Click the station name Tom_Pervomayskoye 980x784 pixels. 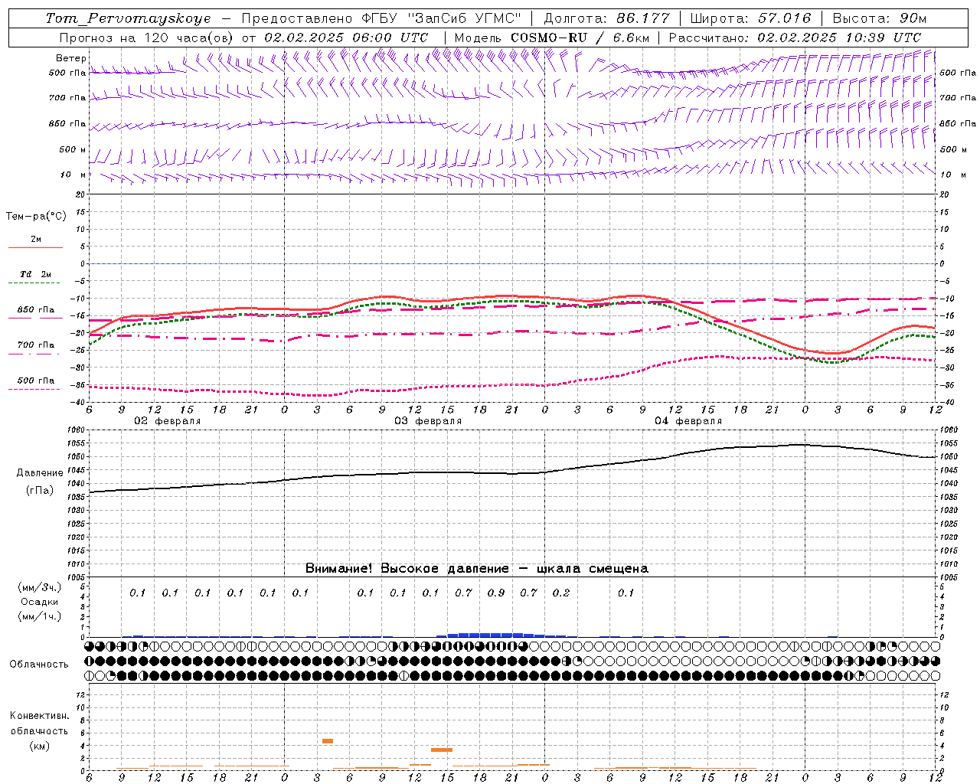coord(128,18)
